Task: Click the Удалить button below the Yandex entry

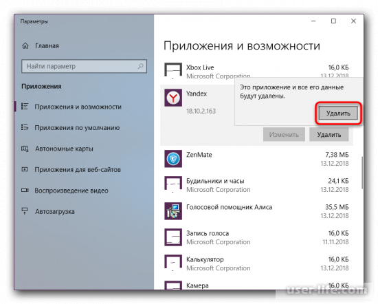Action: click(x=329, y=135)
